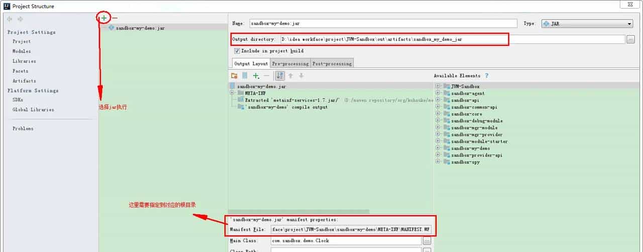Create a directory in Output Layout toolbar

click(x=234, y=76)
